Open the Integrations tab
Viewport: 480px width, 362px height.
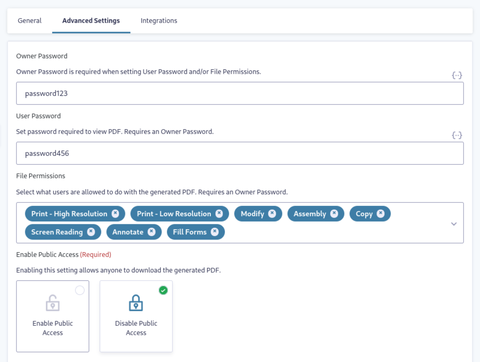159,20
